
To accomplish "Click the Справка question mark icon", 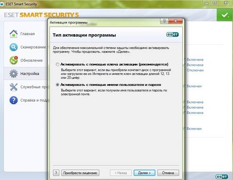I will tap(14, 100).
